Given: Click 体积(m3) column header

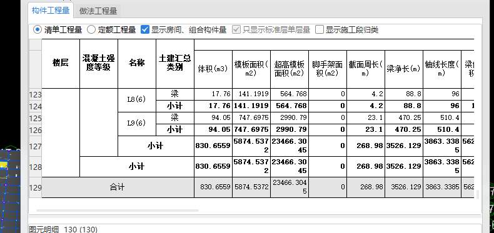Looking at the screenshot, I should [x=213, y=69].
